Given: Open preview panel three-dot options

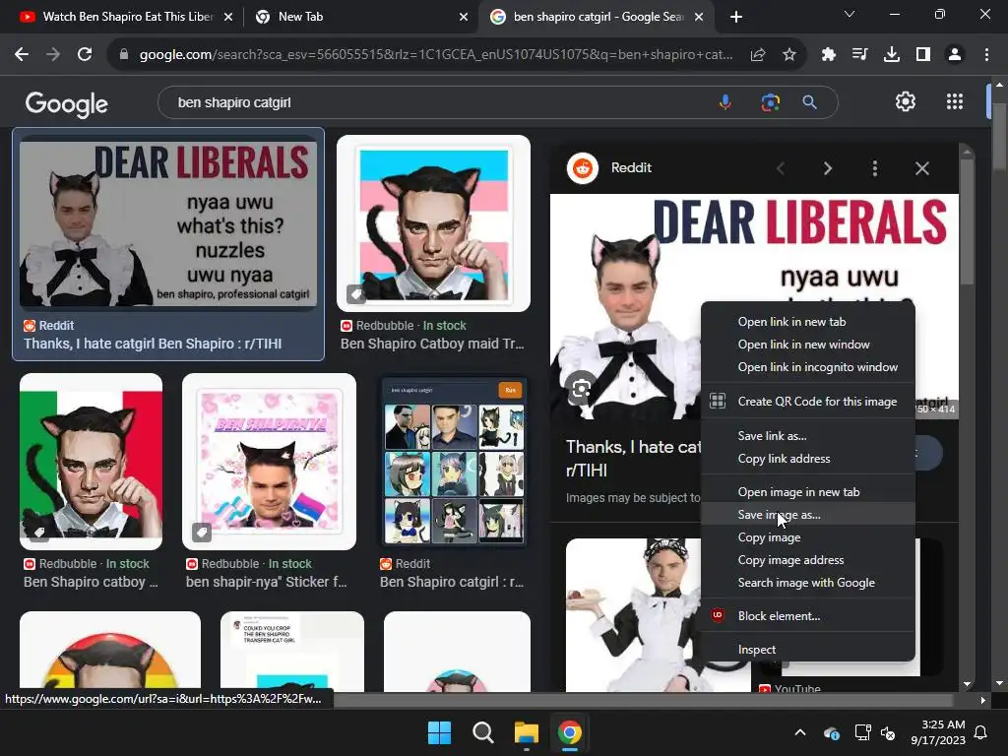Looking at the screenshot, I should point(874,168).
